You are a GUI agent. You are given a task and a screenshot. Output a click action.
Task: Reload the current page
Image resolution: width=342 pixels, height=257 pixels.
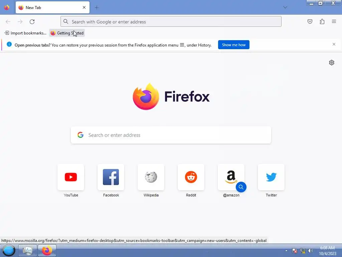32,22
